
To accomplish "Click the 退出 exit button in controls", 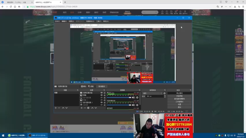I will click(179, 107).
